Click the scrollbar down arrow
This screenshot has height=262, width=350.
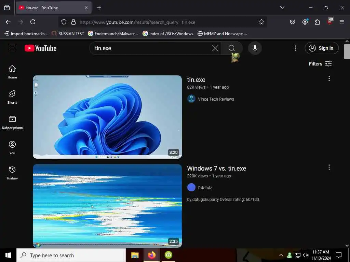pos(347,245)
